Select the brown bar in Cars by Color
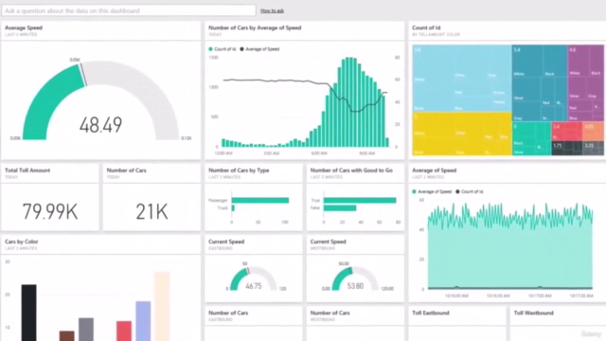 [x=67, y=335]
